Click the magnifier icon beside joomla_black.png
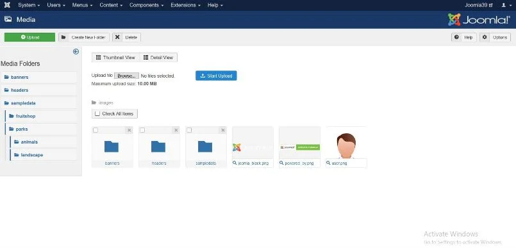 (x=235, y=163)
